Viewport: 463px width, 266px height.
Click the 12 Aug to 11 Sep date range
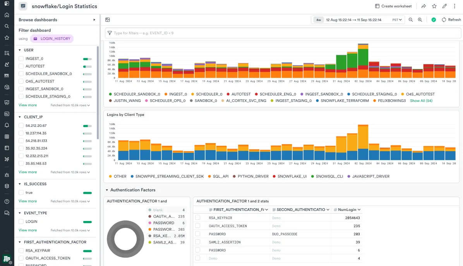[x=353, y=20]
